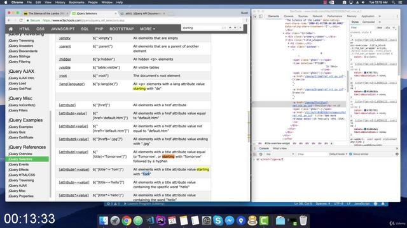Open System Preferences gear in the Dock

click(207, 221)
